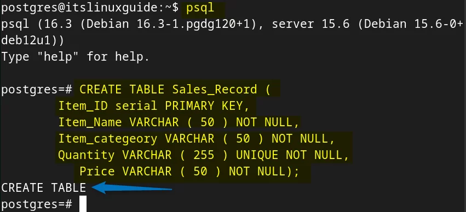Click the deb12u1 wrapped version text
Screen dimensions: 466x212
click(32, 40)
